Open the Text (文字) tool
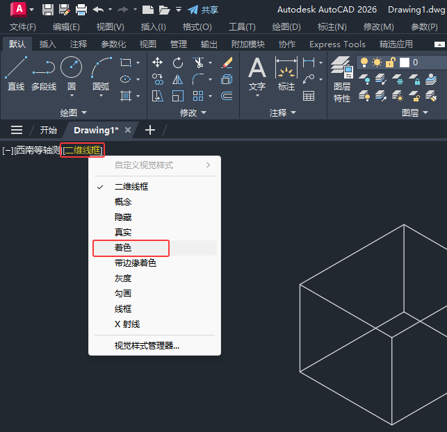The width and height of the screenshot is (447, 432). coord(257,73)
